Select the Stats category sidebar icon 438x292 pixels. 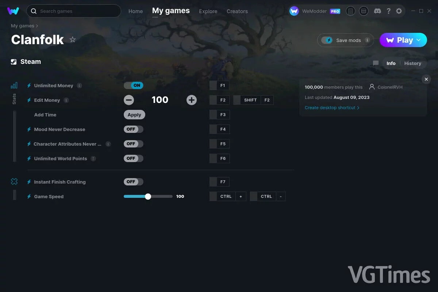coord(14,85)
